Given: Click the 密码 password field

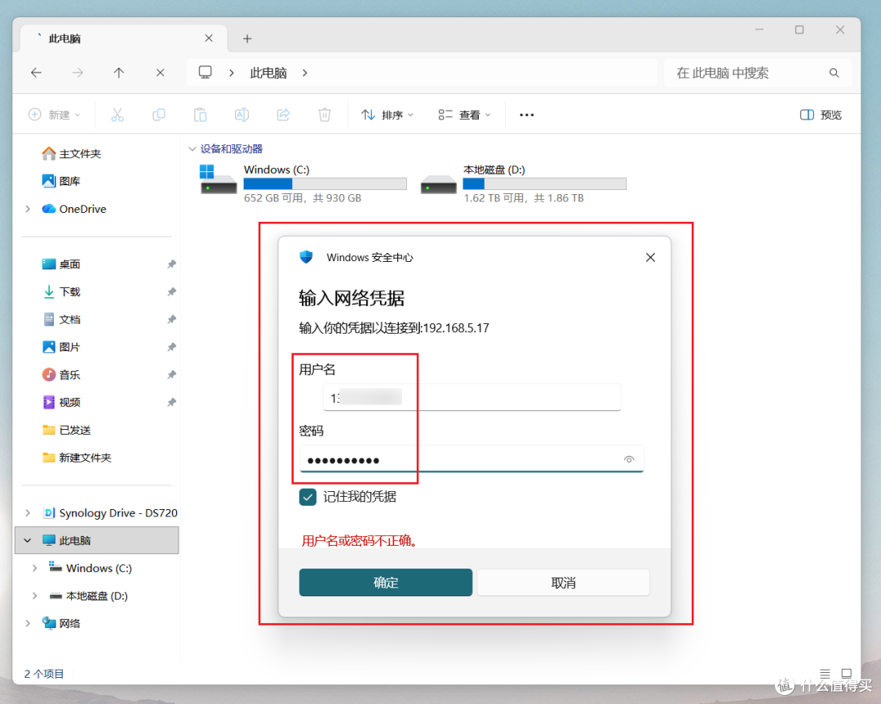Looking at the screenshot, I should (471, 459).
